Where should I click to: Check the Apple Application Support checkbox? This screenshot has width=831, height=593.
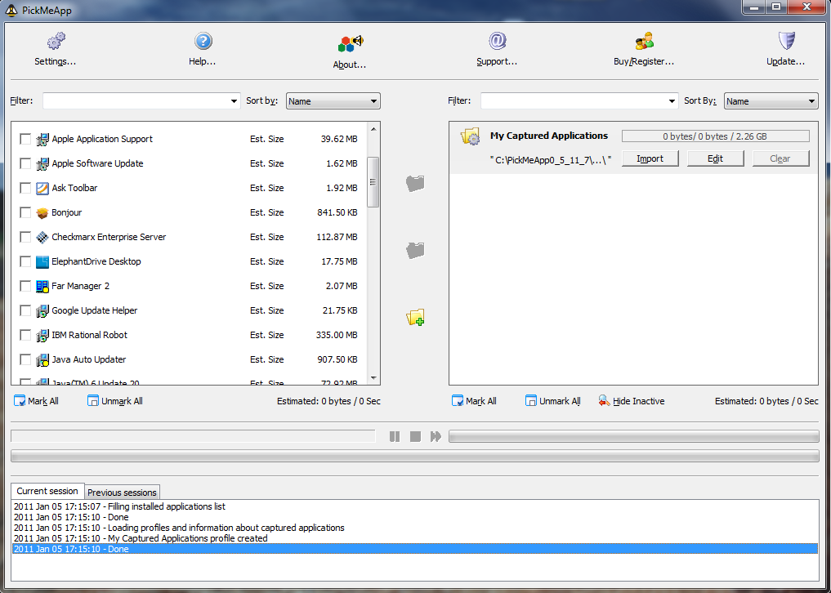pyautogui.click(x=25, y=139)
